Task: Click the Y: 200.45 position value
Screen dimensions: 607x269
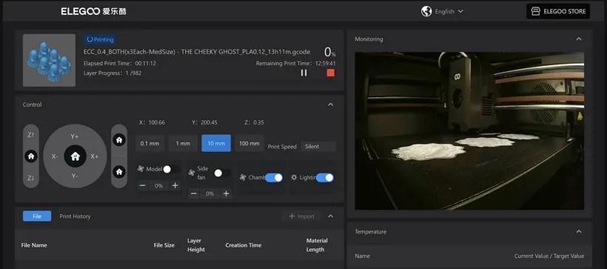Action: [x=205, y=122]
